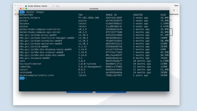Click the '14 months ago' created value
Image resolution: width=197 pixels, height=111 pixels.
(142, 72)
